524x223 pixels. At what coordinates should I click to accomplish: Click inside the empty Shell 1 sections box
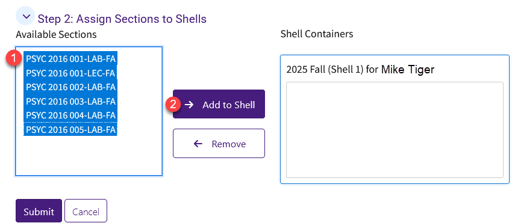pos(395,130)
